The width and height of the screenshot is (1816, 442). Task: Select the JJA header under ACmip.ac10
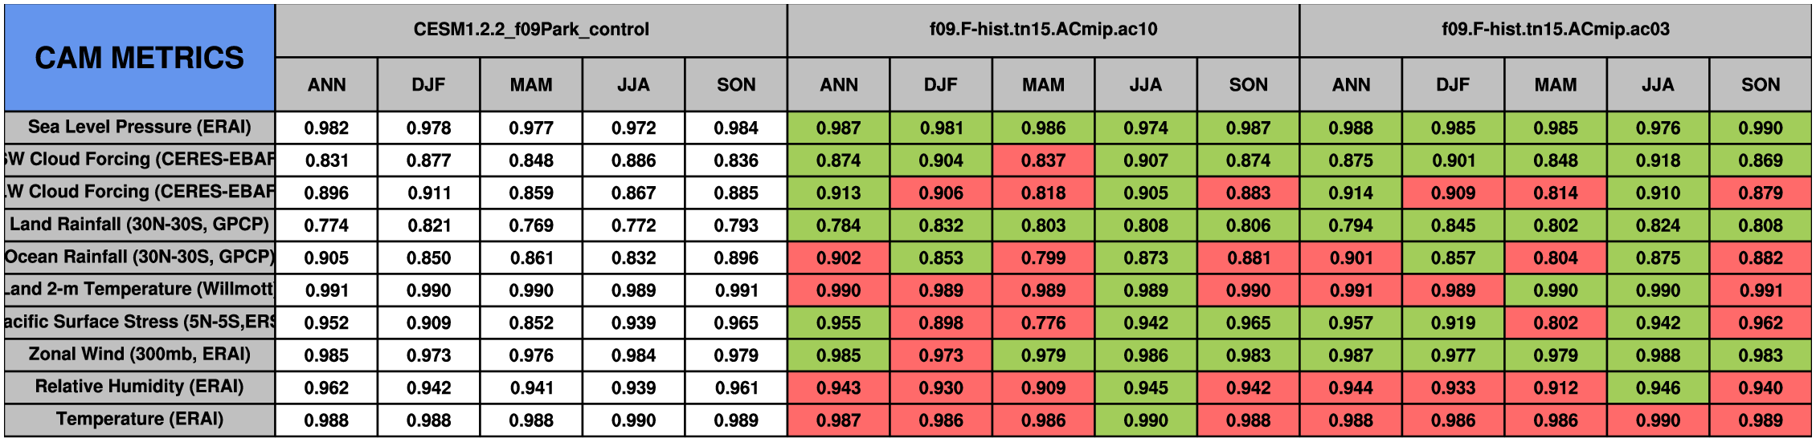click(x=1145, y=85)
